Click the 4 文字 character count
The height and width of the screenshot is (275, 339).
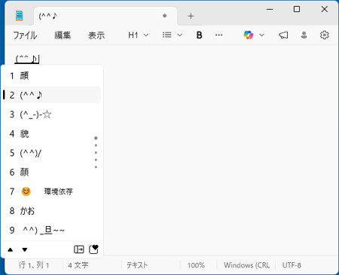(x=78, y=265)
